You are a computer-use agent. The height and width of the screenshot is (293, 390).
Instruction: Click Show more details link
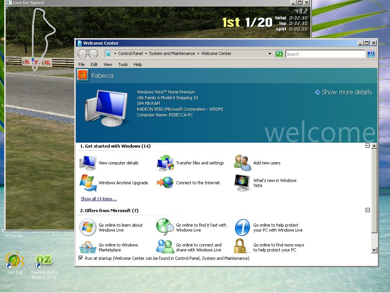click(344, 92)
